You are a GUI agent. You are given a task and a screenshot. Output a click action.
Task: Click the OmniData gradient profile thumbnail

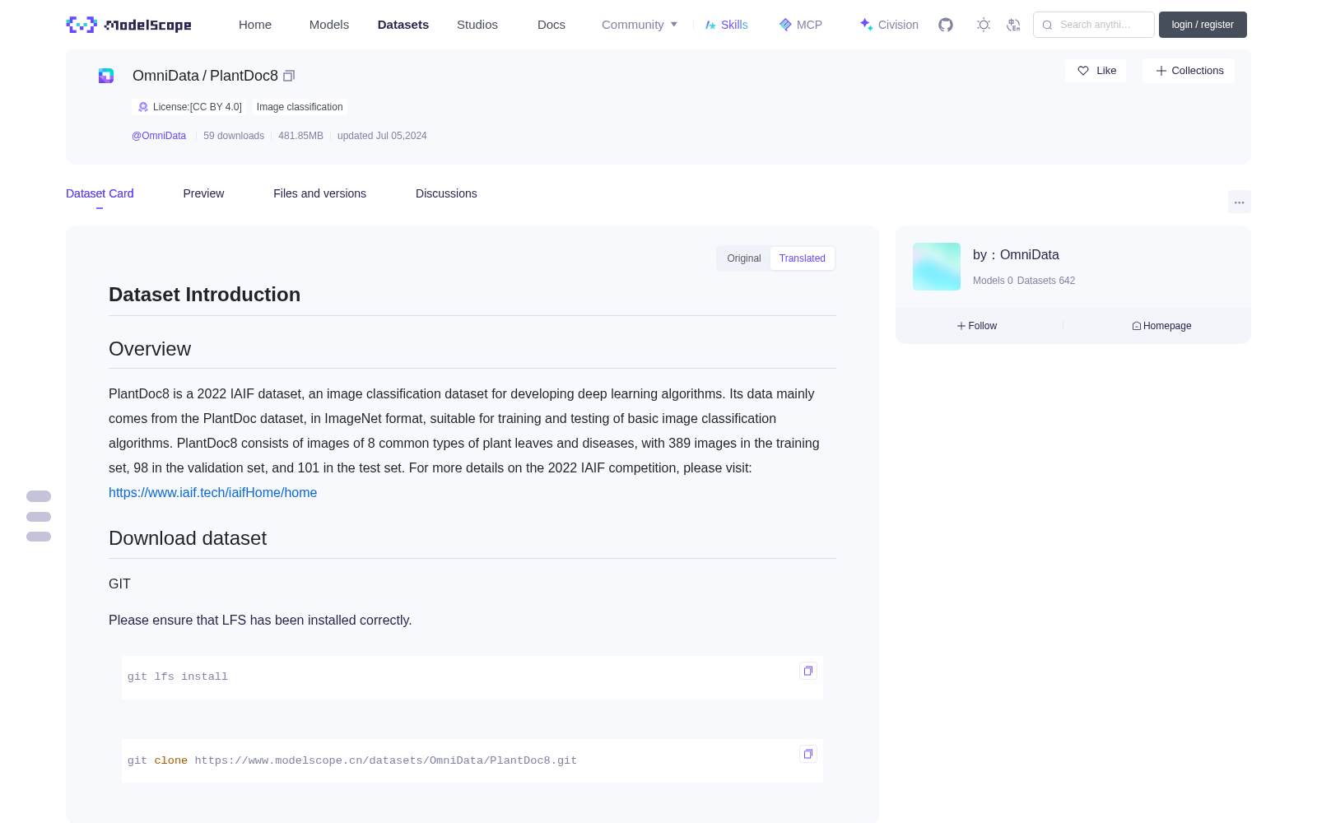(x=937, y=267)
